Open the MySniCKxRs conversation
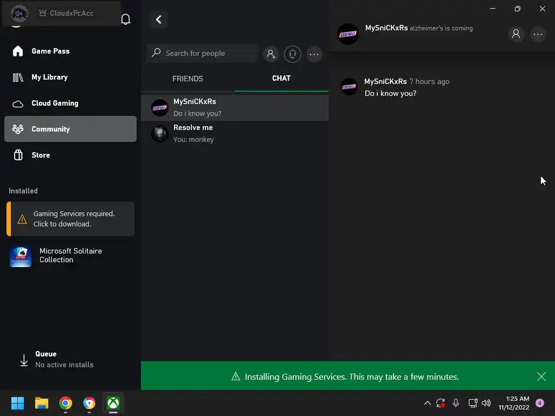The image size is (555, 416). click(x=235, y=108)
